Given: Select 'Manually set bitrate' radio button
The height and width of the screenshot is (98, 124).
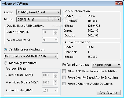Looking at the screenshot, I should pos(6,63).
